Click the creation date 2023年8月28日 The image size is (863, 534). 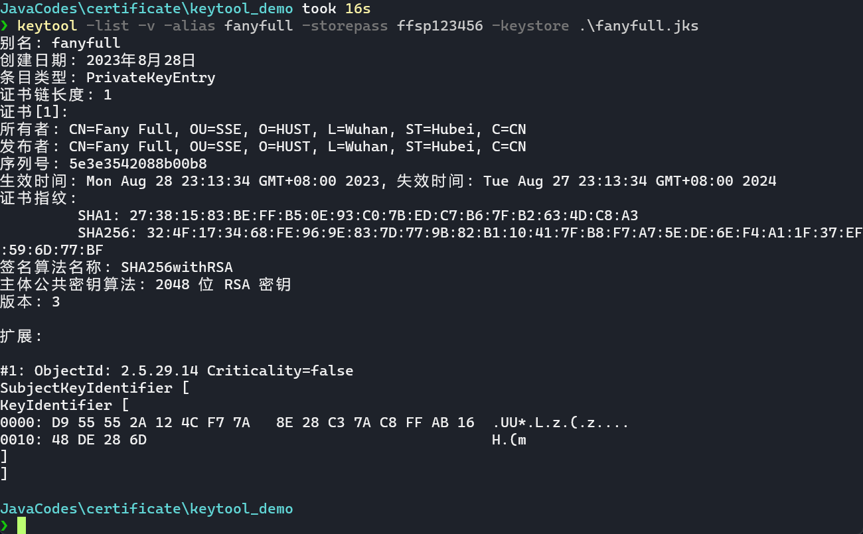pyautogui.click(x=141, y=60)
